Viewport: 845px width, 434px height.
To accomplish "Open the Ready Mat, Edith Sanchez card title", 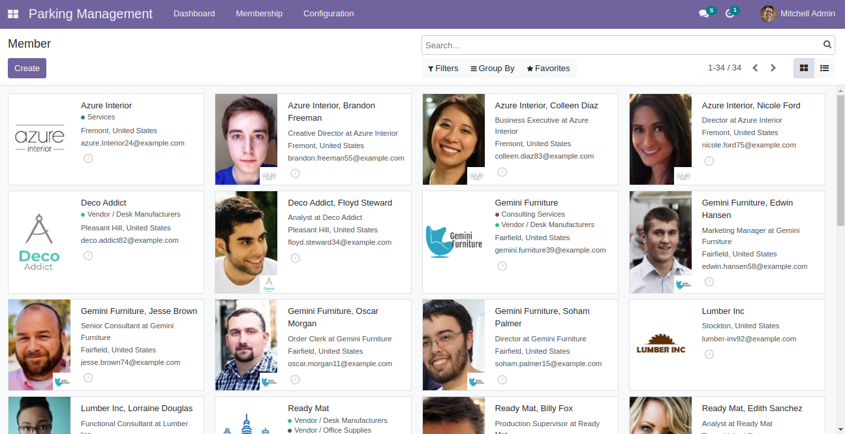I will [752, 409].
